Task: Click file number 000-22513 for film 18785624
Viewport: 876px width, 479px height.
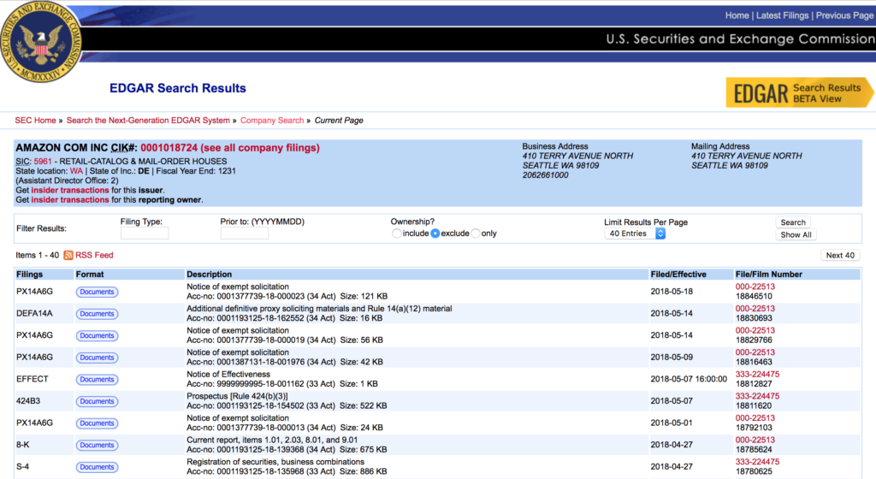Action: [755, 440]
